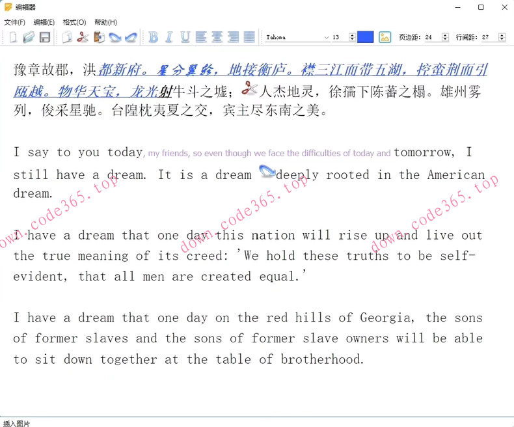Create a new document with toolbar icon

(x=13, y=37)
